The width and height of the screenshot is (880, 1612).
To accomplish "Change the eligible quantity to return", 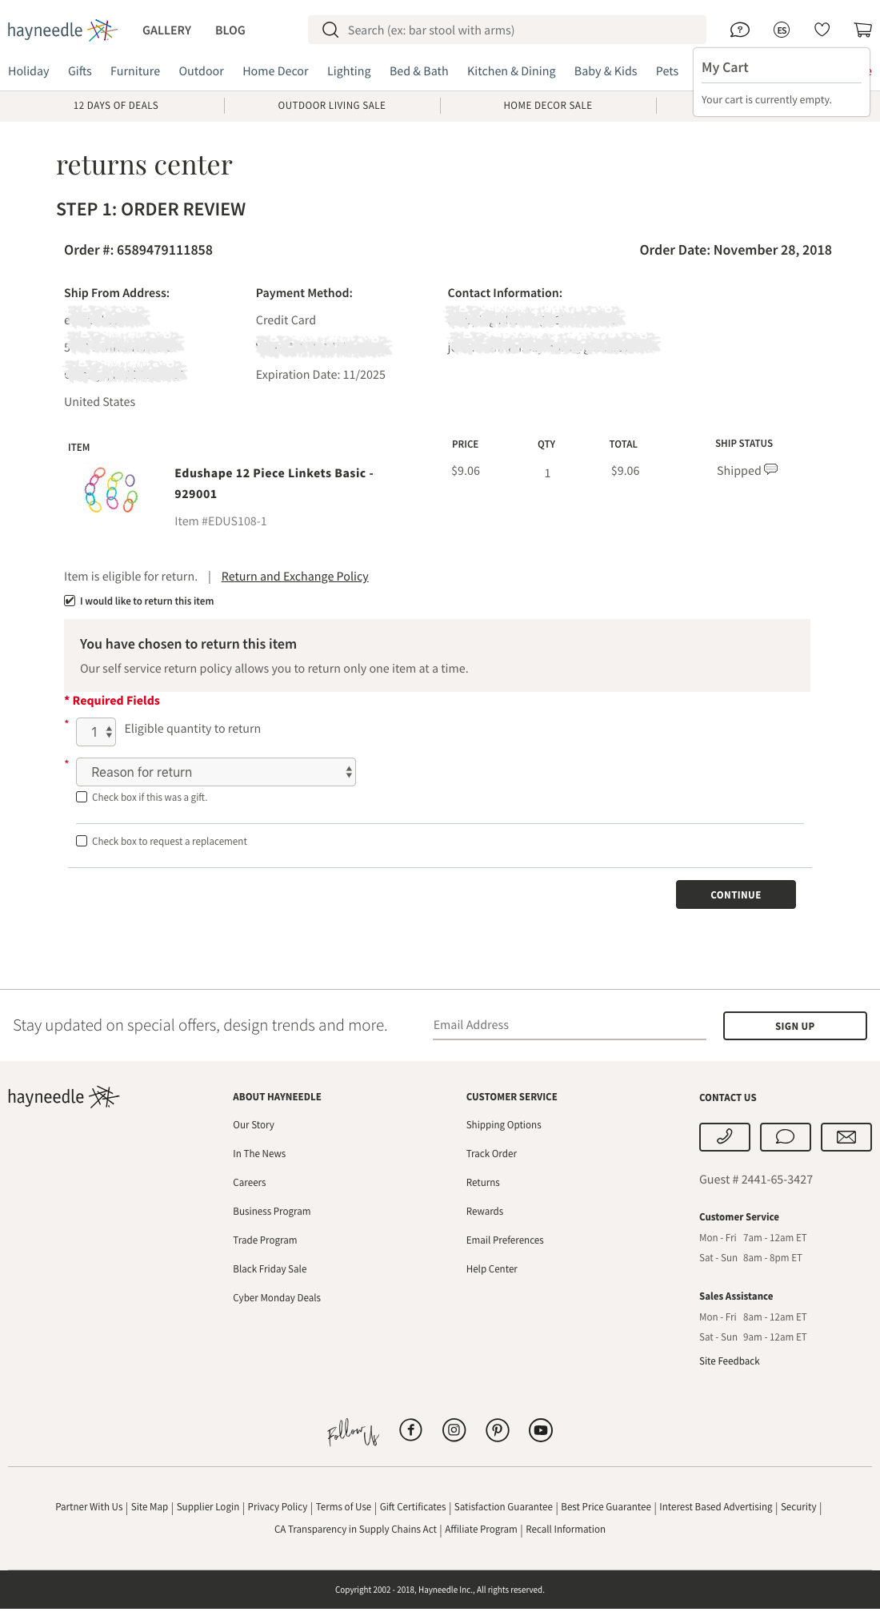I will coord(95,731).
